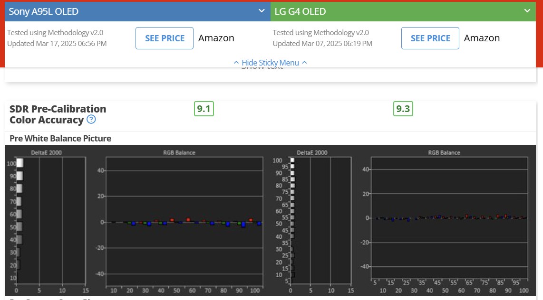The height and width of the screenshot is (300, 543).
Task: Click the up chevron right of Hide Sticky Menu
Action: coord(304,63)
